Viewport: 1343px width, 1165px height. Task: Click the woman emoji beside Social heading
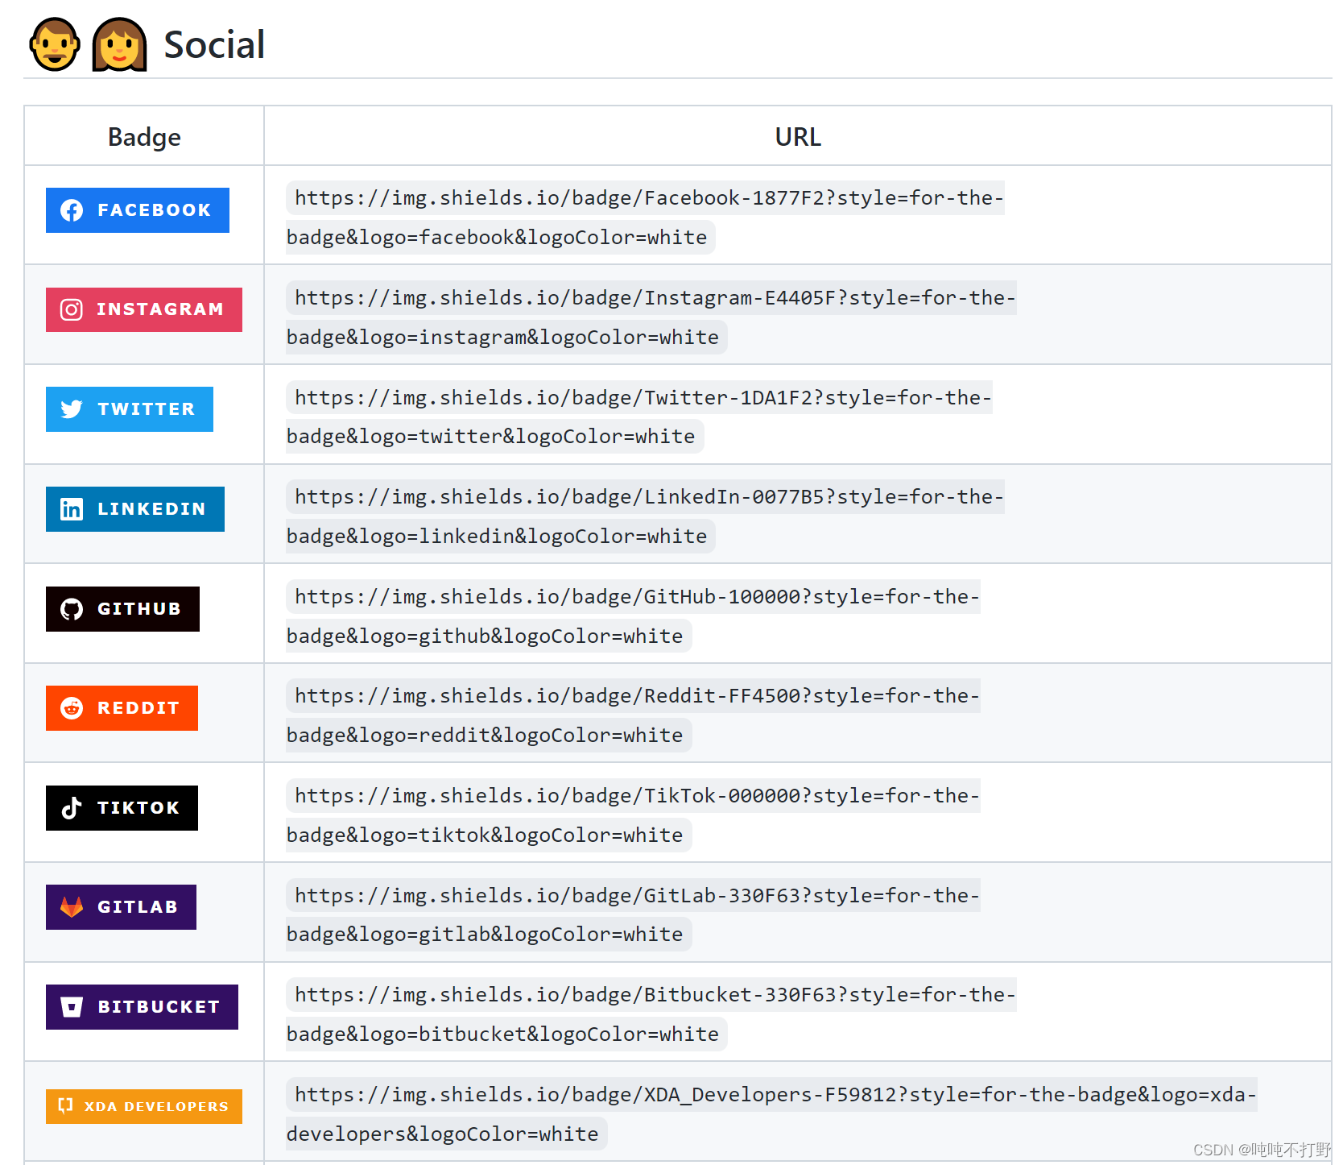[119, 44]
